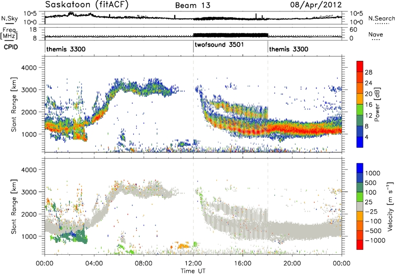Click the 'Saskatoon (fitACF)' title text
Viewport: 395px width, 274px height.
pyautogui.click(x=87, y=5)
